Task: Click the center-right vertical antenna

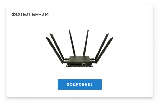Action: point(86,43)
